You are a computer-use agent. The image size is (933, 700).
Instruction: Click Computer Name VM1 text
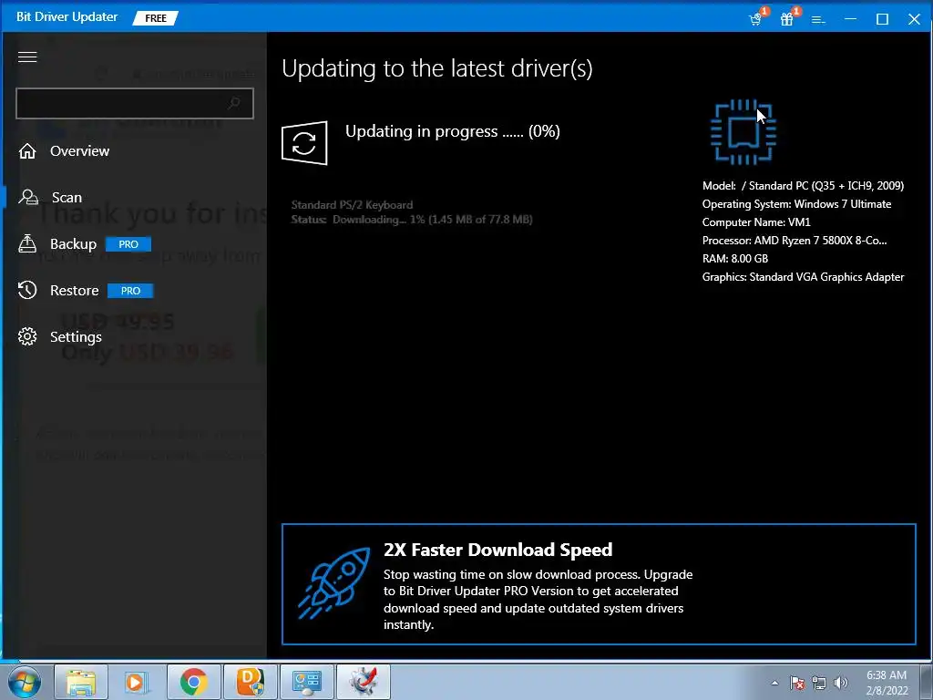(756, 222)
